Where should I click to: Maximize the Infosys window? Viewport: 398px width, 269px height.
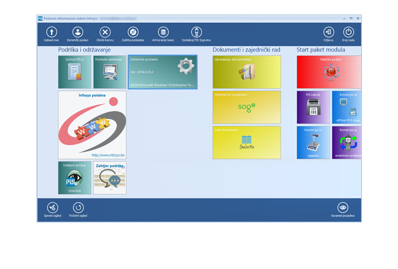coord(351,18)
